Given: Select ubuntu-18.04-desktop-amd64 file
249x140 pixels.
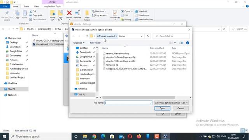Looking at the screenshot, I should coord(121,61).
